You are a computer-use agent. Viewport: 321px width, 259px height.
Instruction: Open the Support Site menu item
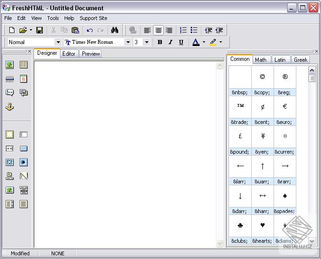point(94,18)
